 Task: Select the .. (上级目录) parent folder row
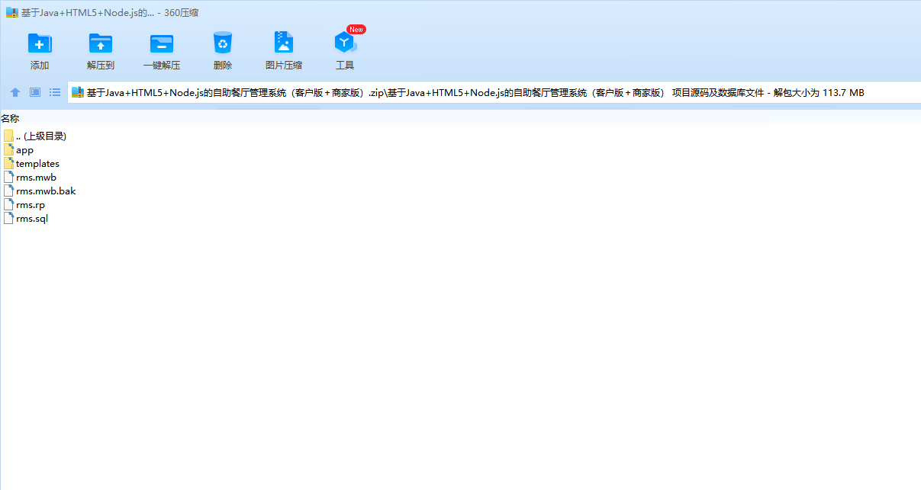(35, 136)
